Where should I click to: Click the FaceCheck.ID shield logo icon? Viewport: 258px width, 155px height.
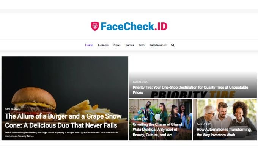95,26
